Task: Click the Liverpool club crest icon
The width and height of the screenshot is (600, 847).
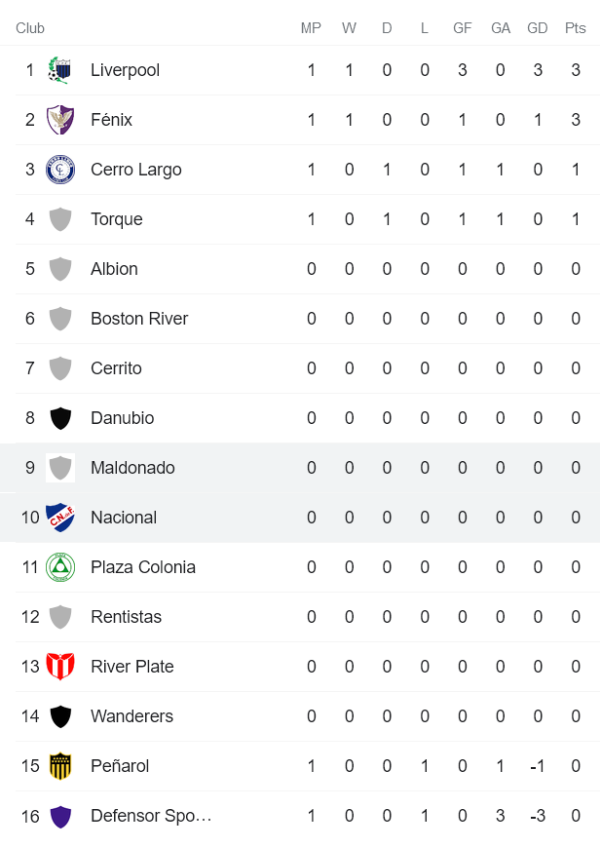Action: pos(60,70)
